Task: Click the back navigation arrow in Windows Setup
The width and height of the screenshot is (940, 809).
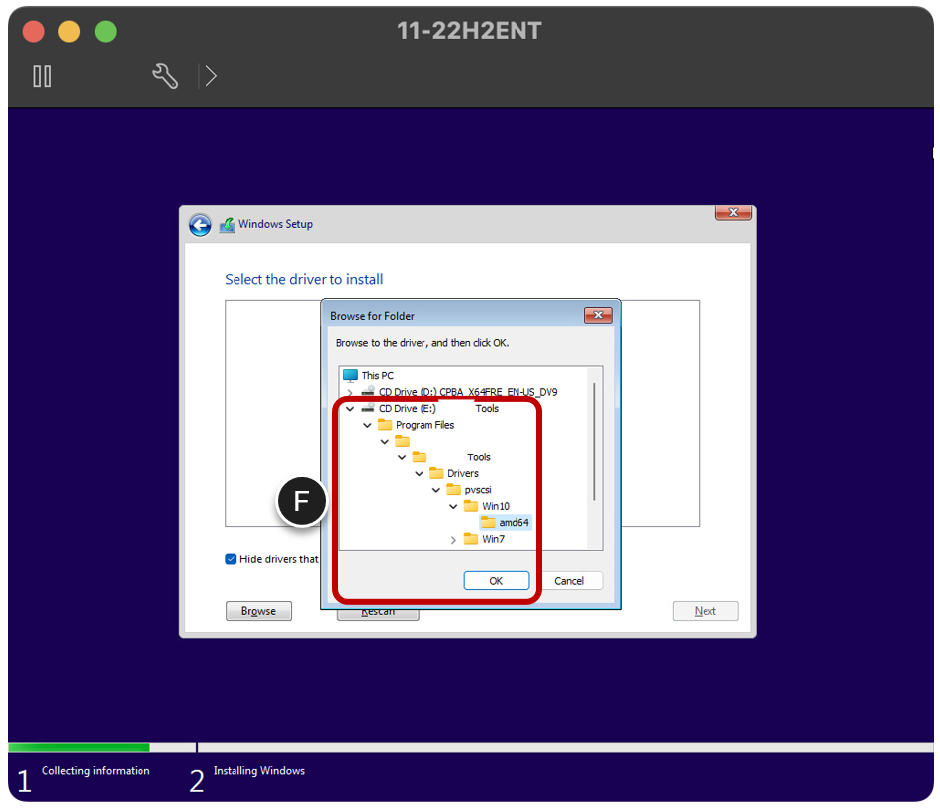Action: pos(200,225)
